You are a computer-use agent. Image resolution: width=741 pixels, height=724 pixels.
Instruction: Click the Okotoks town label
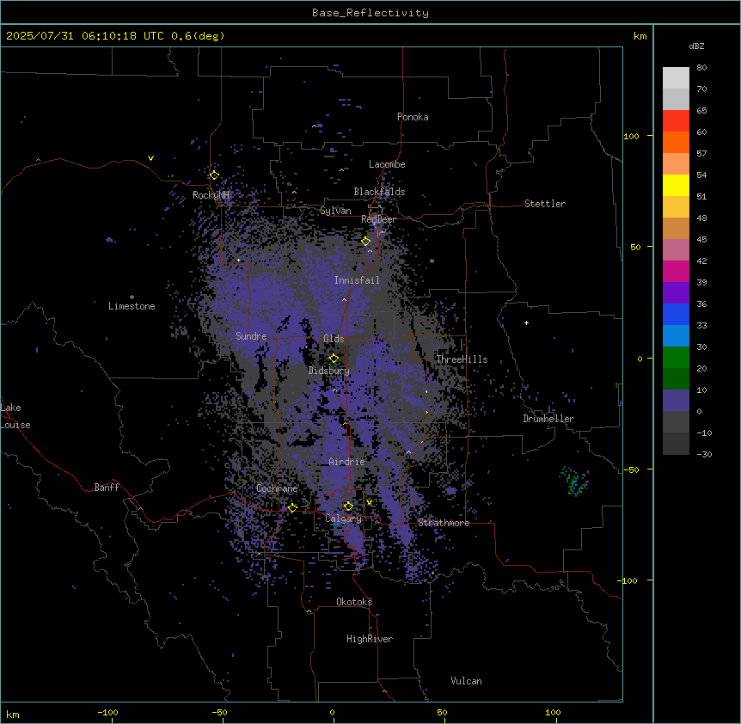tap(354, 602)
